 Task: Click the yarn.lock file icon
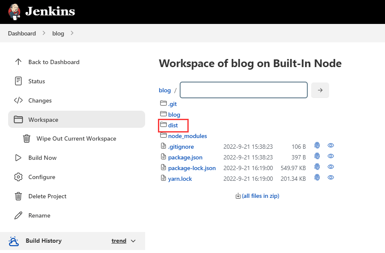(163, 178)
